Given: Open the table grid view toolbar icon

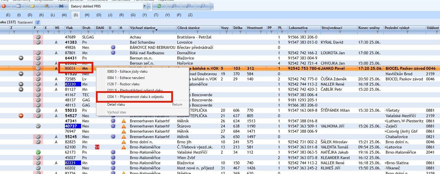Looking at the screenshot, I should pyautogui.click(x=18, y=6).
